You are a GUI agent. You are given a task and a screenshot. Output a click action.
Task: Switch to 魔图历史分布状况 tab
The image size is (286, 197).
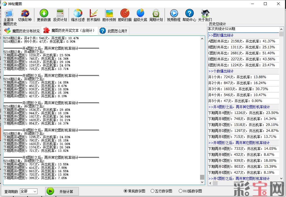22,31
